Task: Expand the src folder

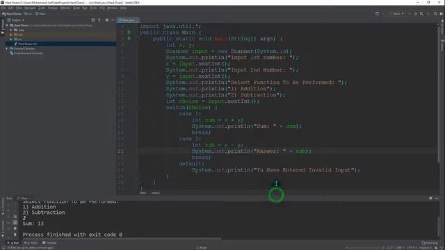Action: tap(11, 39)
